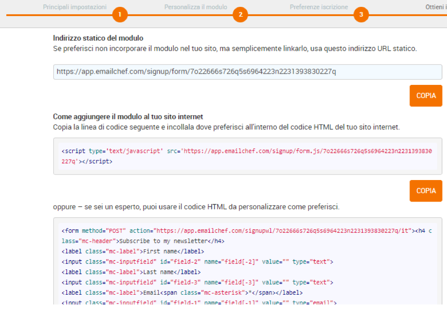Copy the static URL with COPIA button
Screen dimensions: 447x324
(426, 96)
